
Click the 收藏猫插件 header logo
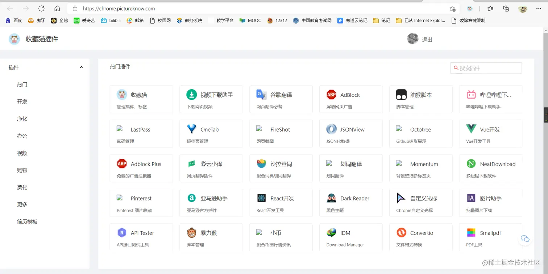pyautogui.click(x=14, y=39)
